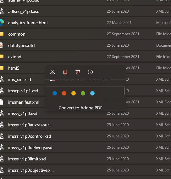
Task: Click the Cut scissors icon
Action: click(52, 72)
